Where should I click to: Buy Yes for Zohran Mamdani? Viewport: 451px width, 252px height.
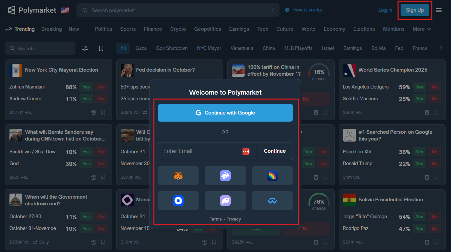(86, 87)
